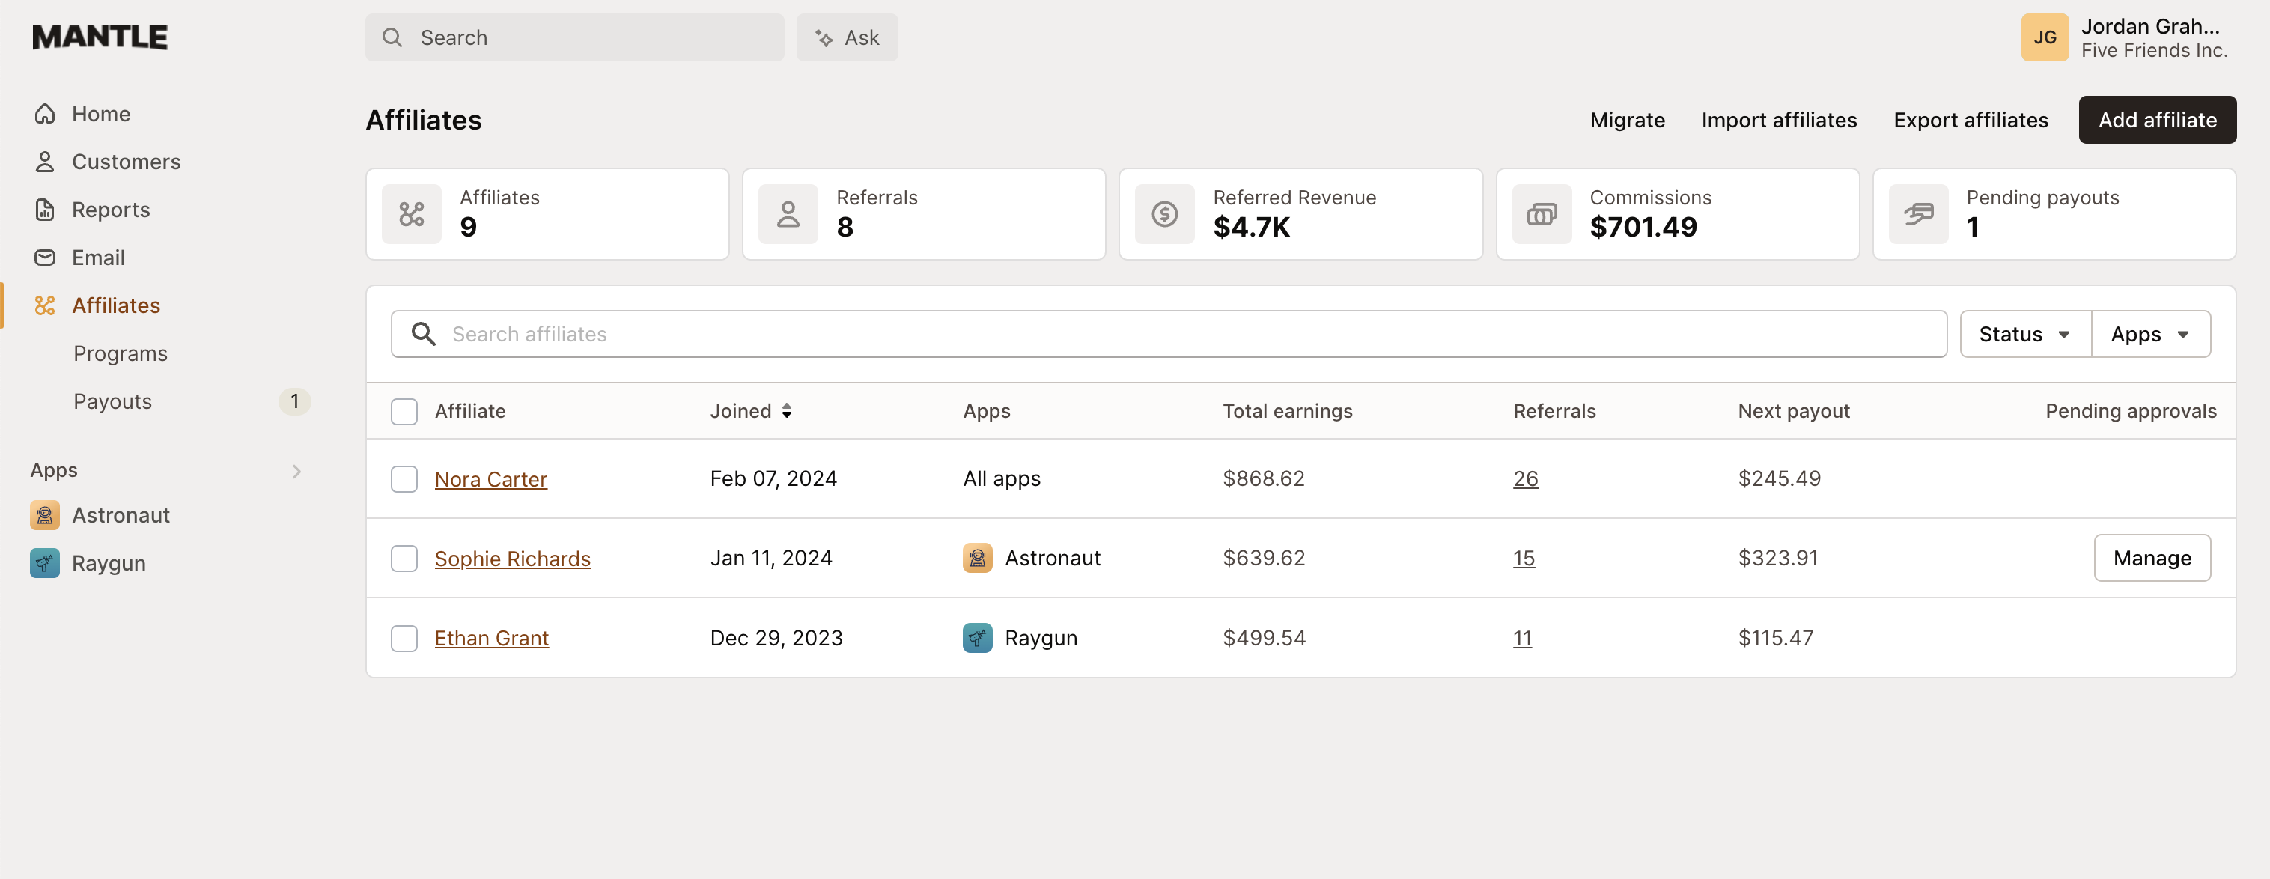This screenshot has width=2270, height=879.
Task: Open the JG account avatar
Action: (x=2045, y=37)
